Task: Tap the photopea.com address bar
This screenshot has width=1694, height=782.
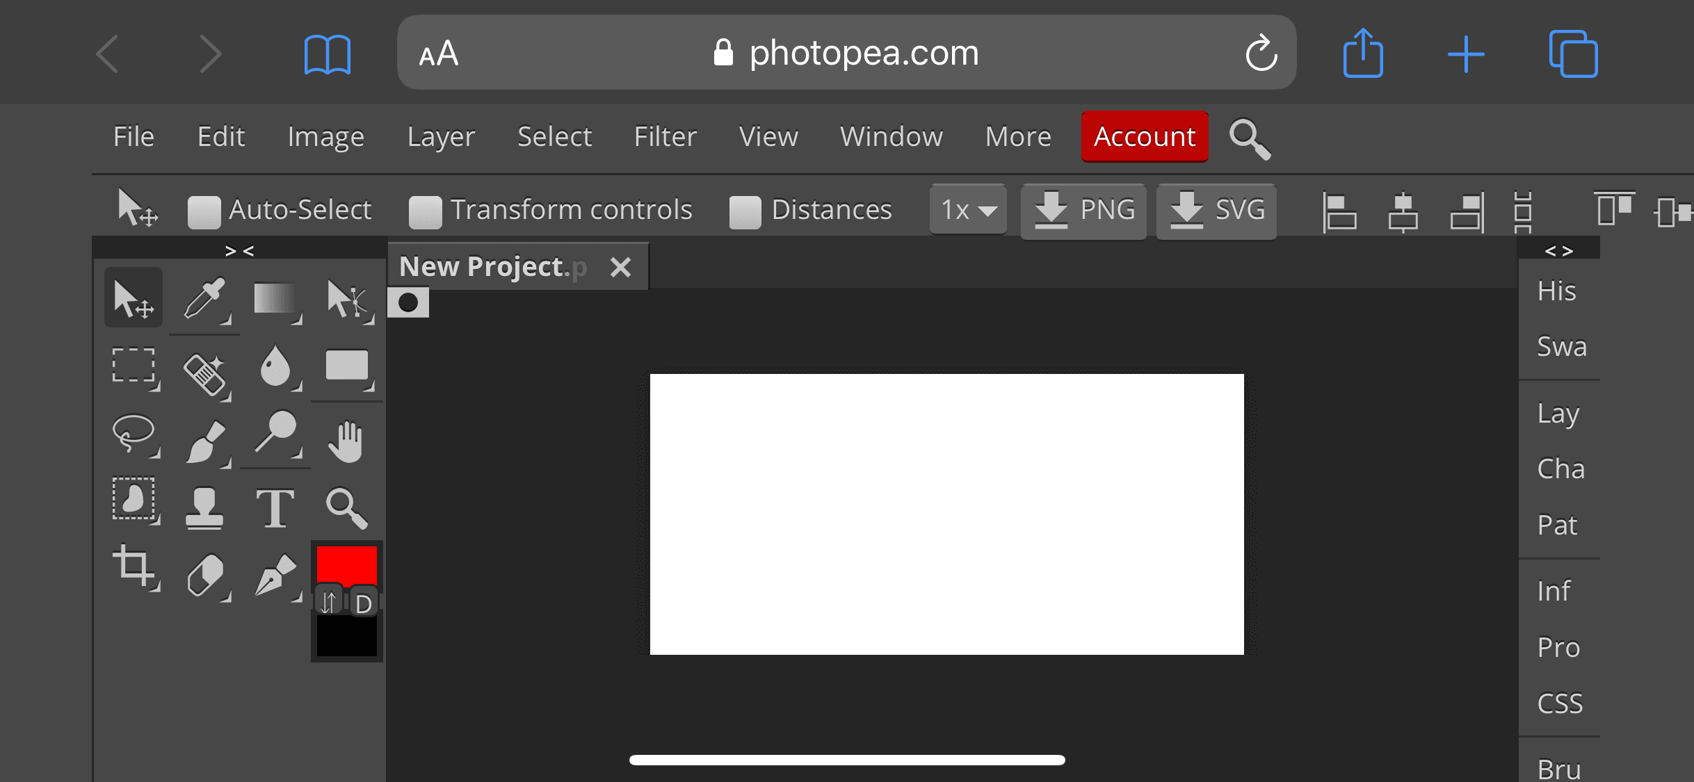Action: pos(846,53)
